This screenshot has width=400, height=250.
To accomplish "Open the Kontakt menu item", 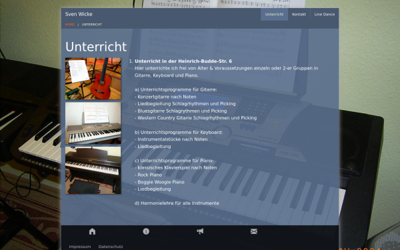I will point(299,14).
